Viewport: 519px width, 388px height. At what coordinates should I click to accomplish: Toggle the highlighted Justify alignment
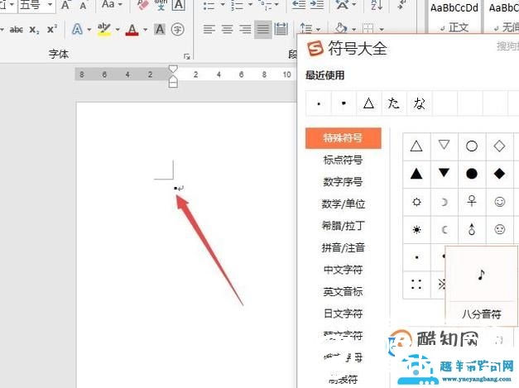(263, 30)
